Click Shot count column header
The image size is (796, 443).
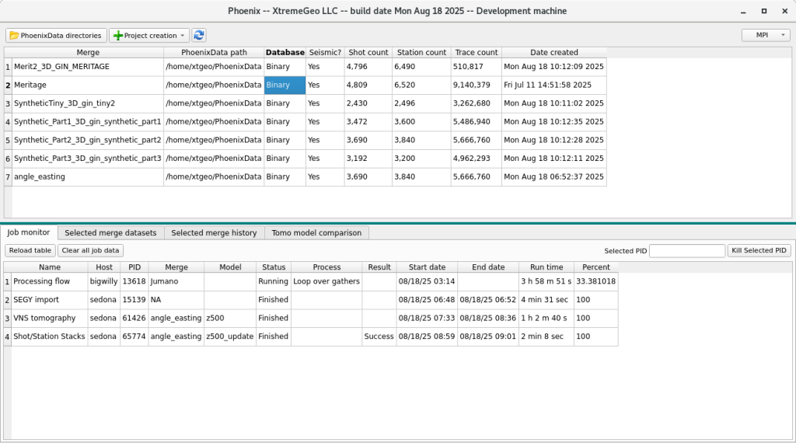368,52
